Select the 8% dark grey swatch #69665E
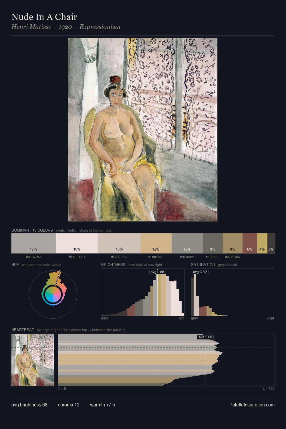The width and height of the screenshot is (286, 429). coord(212,243)
